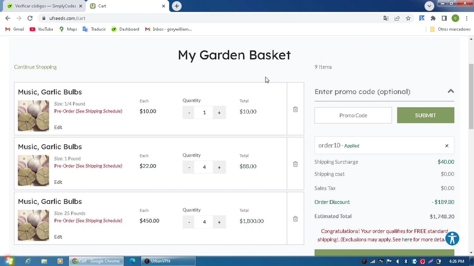The image size is (474, 266).
Task: Switch to Verificar códigos SimplyCodes tab
Action: click(x=44, y=6)
